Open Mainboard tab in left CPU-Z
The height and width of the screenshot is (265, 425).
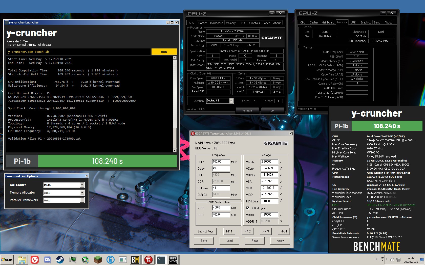coord(217,23)
